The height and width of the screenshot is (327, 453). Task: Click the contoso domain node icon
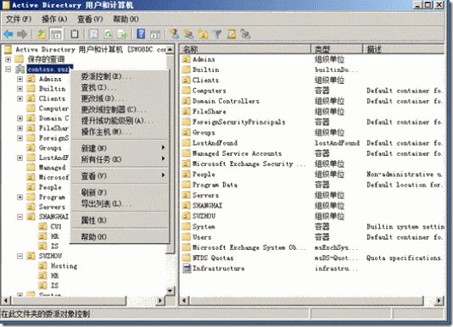point(20,69)
